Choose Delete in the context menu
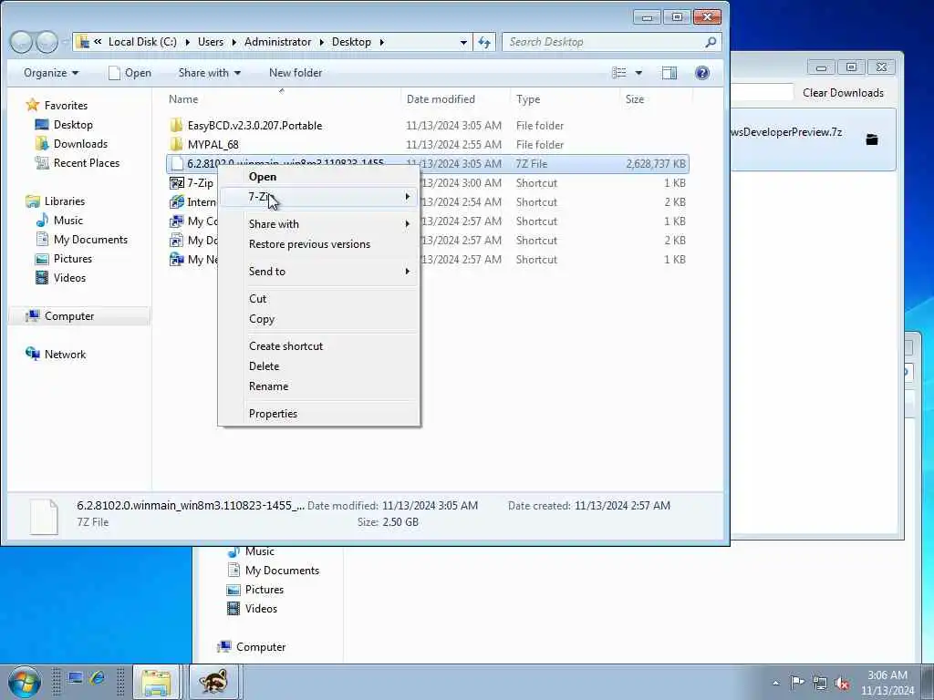This screenshot has height=700, width=934. click(320, 366)
